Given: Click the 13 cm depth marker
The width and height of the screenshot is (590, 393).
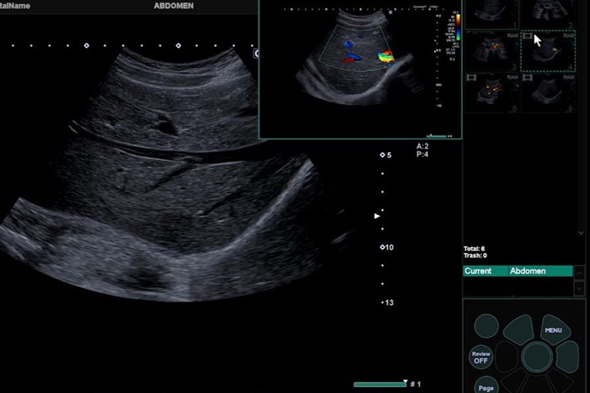Looking at the screenshot, I should coord(387,303).
